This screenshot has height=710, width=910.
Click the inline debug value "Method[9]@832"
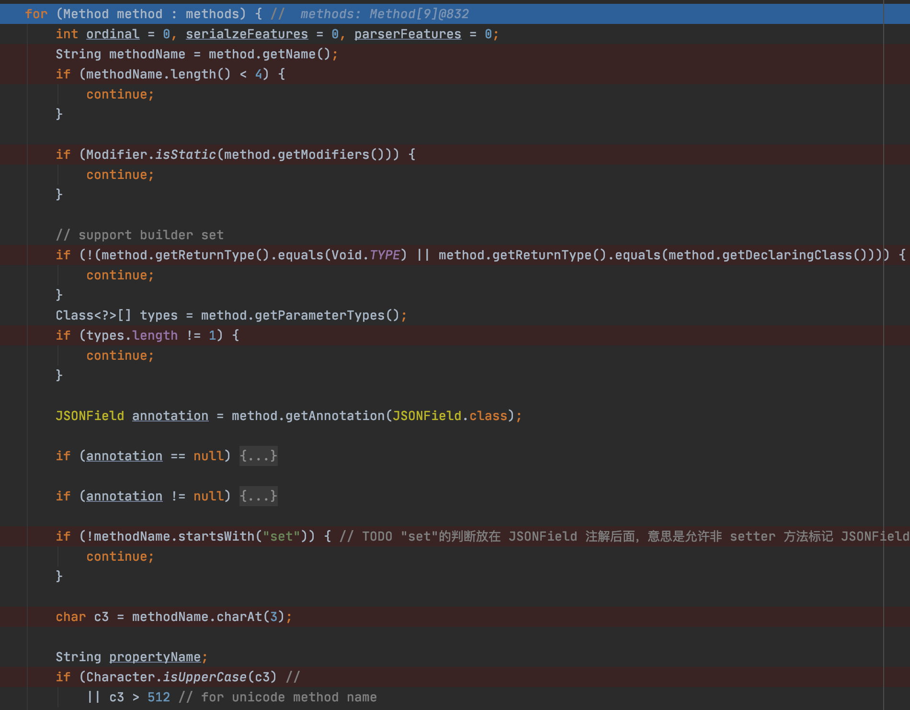pos(419,14)
